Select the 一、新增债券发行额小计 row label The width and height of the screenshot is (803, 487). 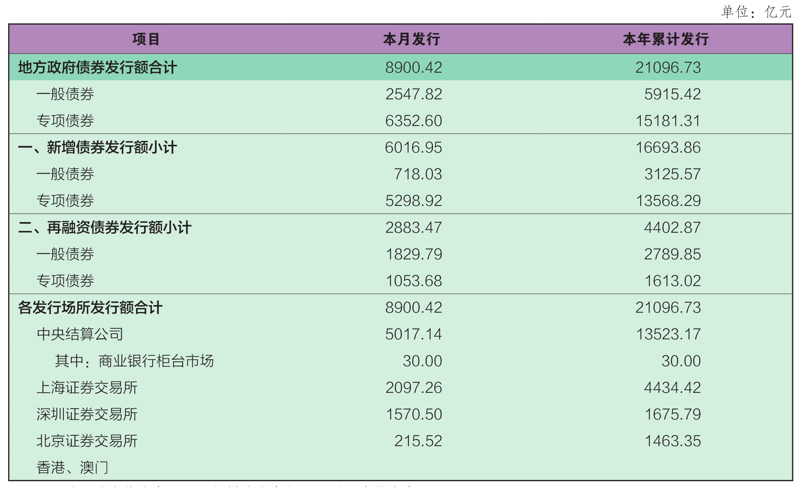pos(97,148)
